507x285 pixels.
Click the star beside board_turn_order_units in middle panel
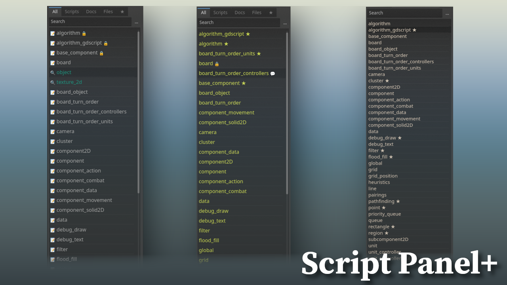259,53
